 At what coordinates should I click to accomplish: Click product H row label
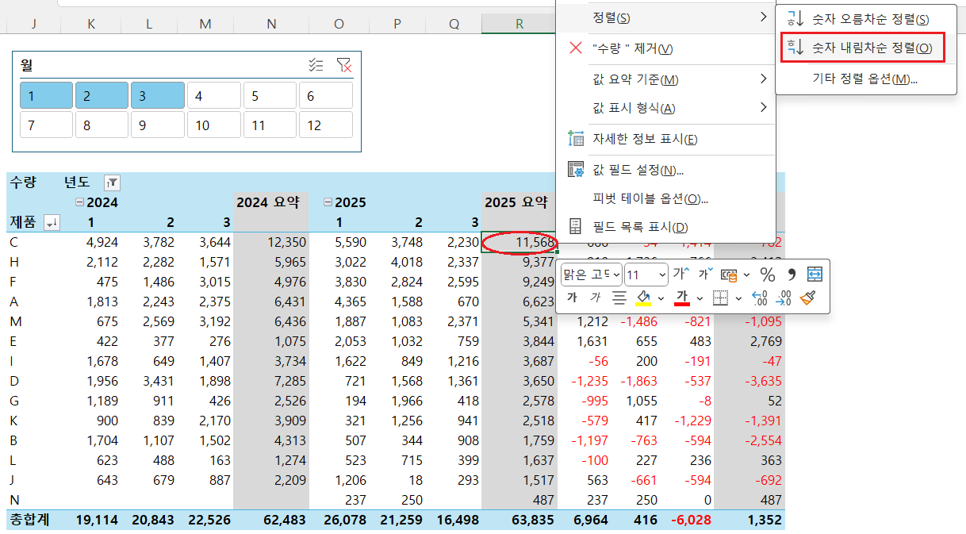[x=14, y=262]
